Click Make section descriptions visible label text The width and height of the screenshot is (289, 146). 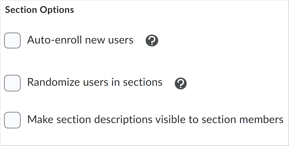click(x=155, y=120)
